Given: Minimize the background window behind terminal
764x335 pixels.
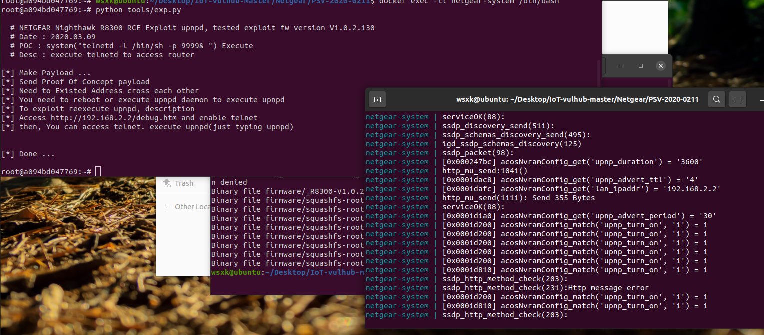Looking at the screenshot, I should point(620,66).
